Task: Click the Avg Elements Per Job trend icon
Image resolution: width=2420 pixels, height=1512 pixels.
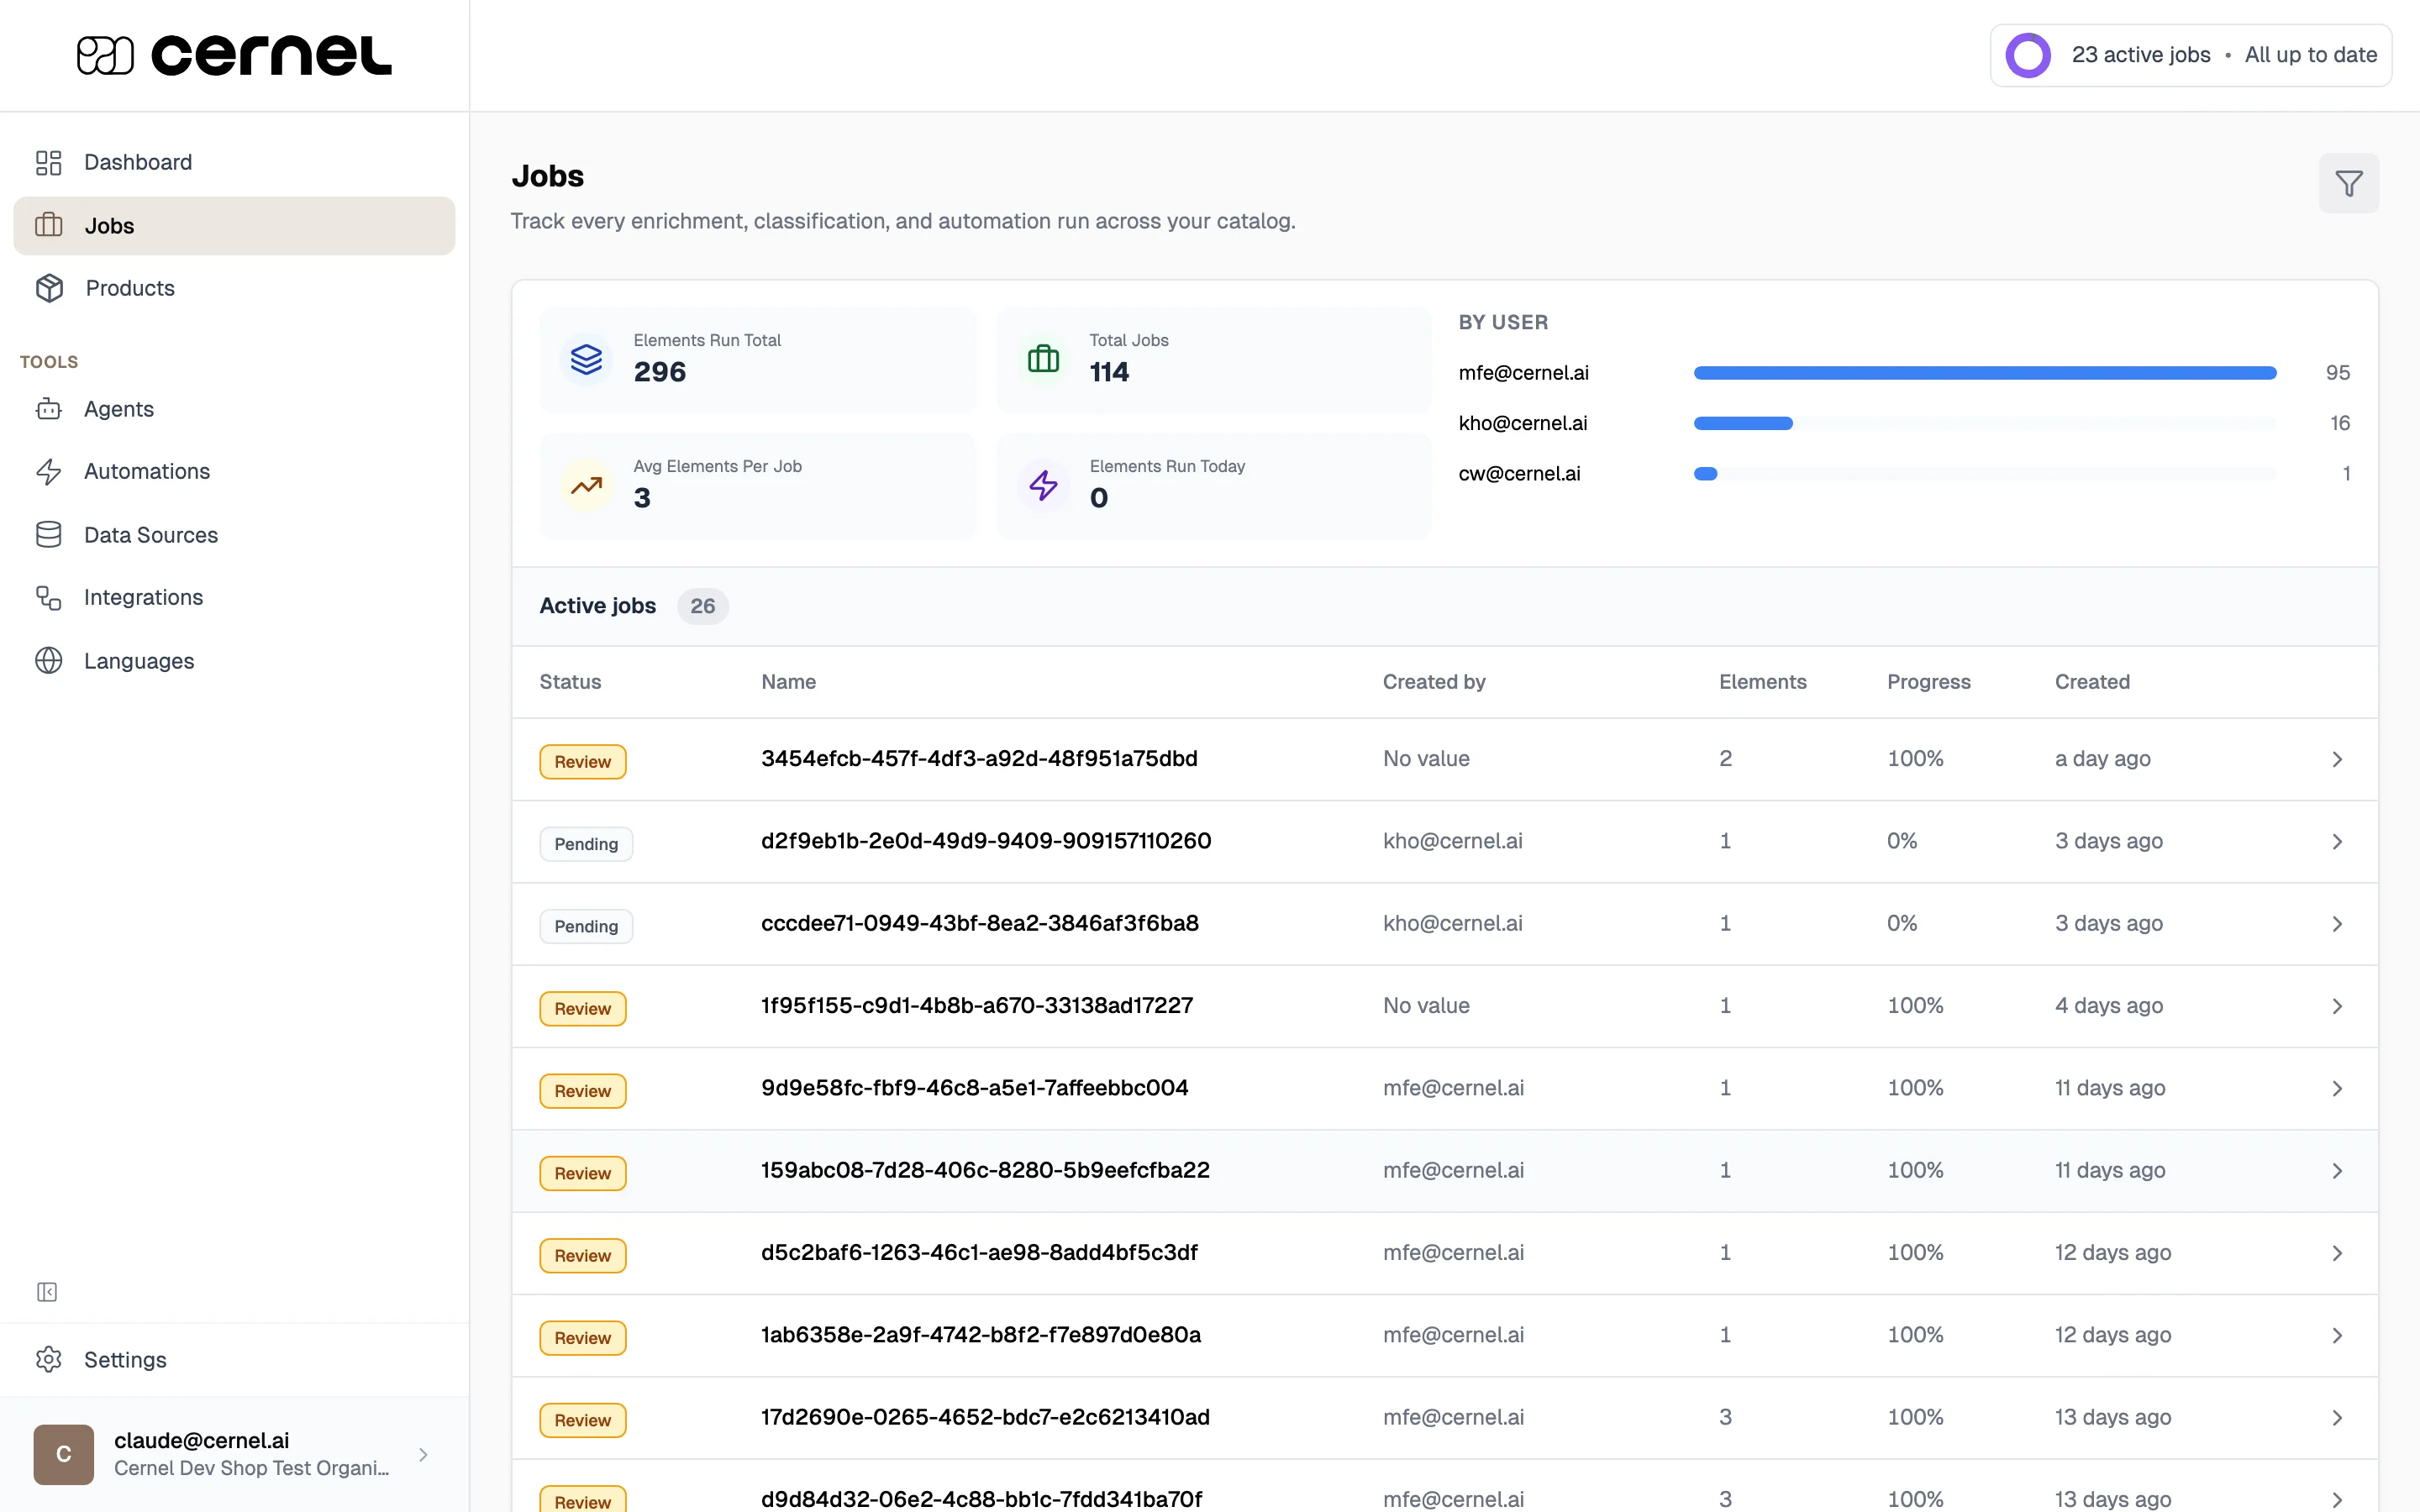Action: [586, 485]
